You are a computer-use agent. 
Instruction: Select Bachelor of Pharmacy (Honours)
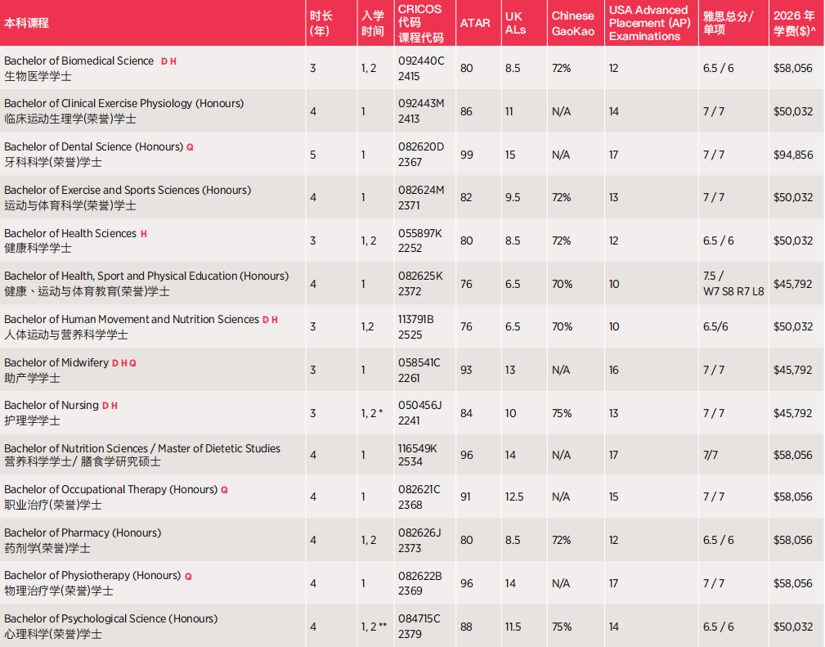click(83, 532)
